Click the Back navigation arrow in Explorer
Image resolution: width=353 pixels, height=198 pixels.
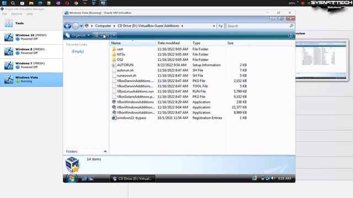[67, 26]
